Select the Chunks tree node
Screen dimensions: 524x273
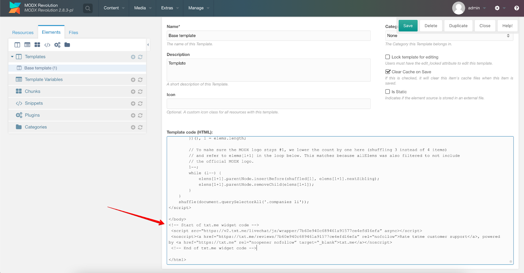click(x=77, y=91)
